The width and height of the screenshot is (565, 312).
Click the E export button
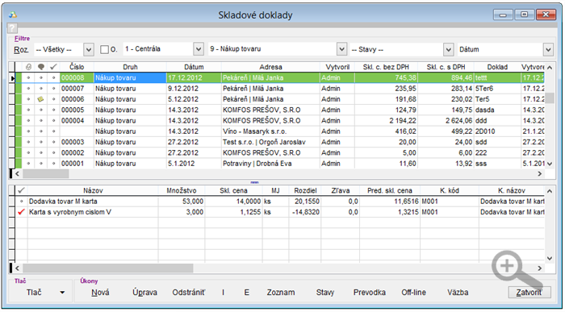point(247,293)
